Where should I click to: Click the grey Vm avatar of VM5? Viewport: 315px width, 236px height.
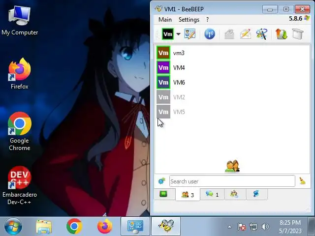coord(163,112)
